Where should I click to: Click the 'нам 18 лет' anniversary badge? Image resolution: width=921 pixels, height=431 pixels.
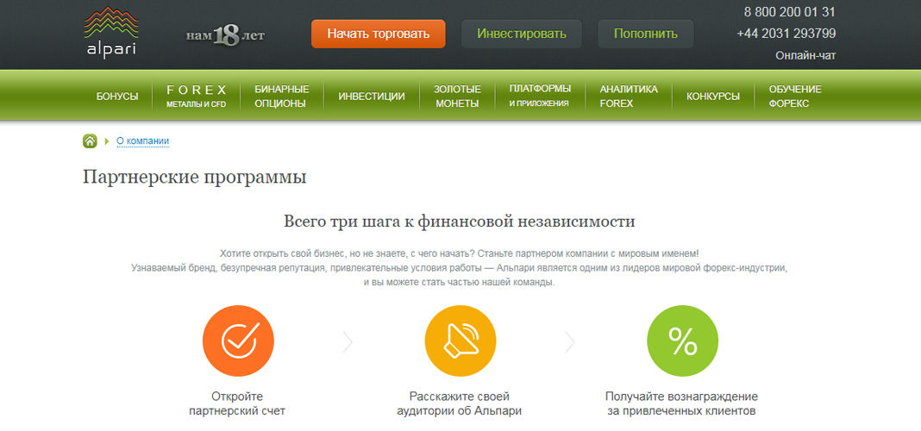tap(226, 36)
